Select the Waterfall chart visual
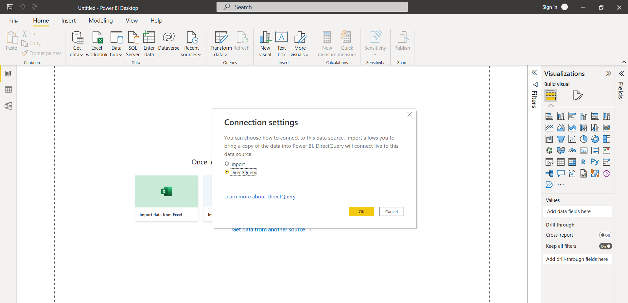This screenshot has height=303, width=628. (x=549, y=139)
